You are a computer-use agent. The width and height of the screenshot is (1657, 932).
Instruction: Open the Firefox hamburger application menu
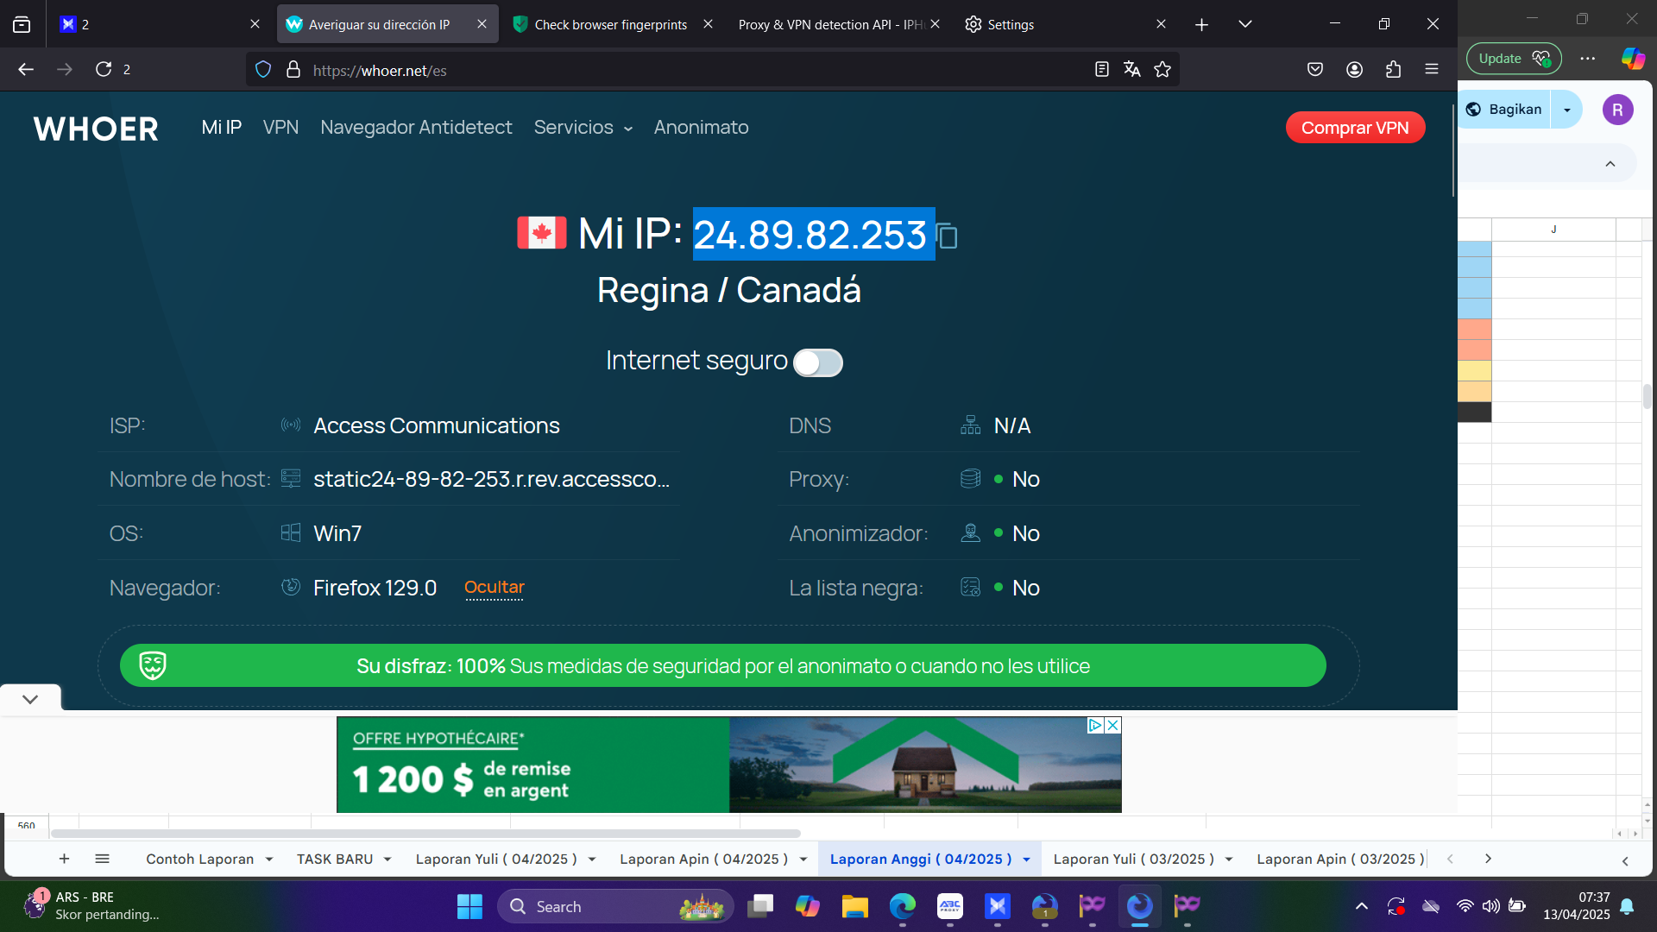(1432, 69)
